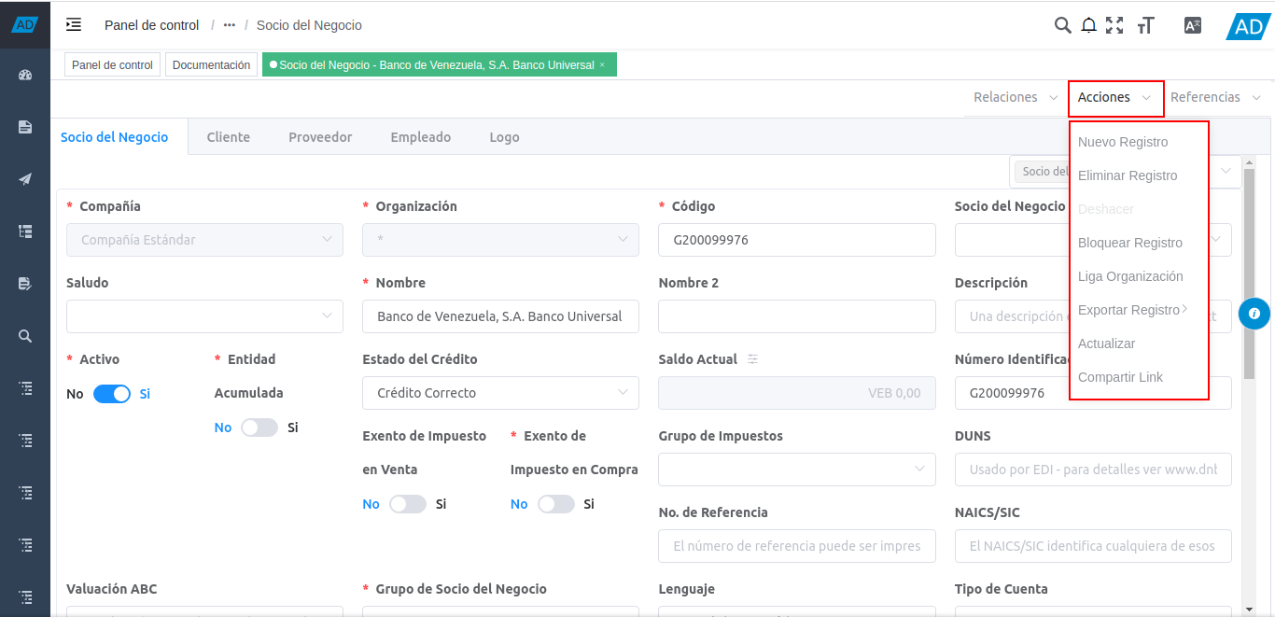1275x617 pixels.
Task: Open the Saludo dropdown
Action: point(204,316)
